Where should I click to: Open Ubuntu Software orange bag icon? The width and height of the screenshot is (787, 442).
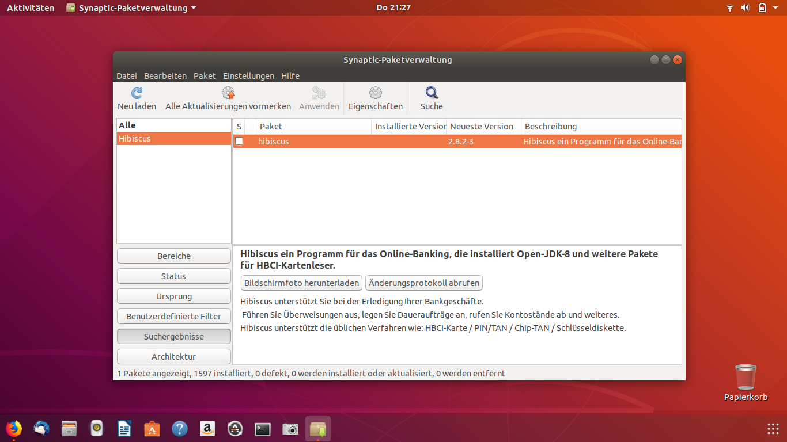pyautogui.click(x=152, y=429)
